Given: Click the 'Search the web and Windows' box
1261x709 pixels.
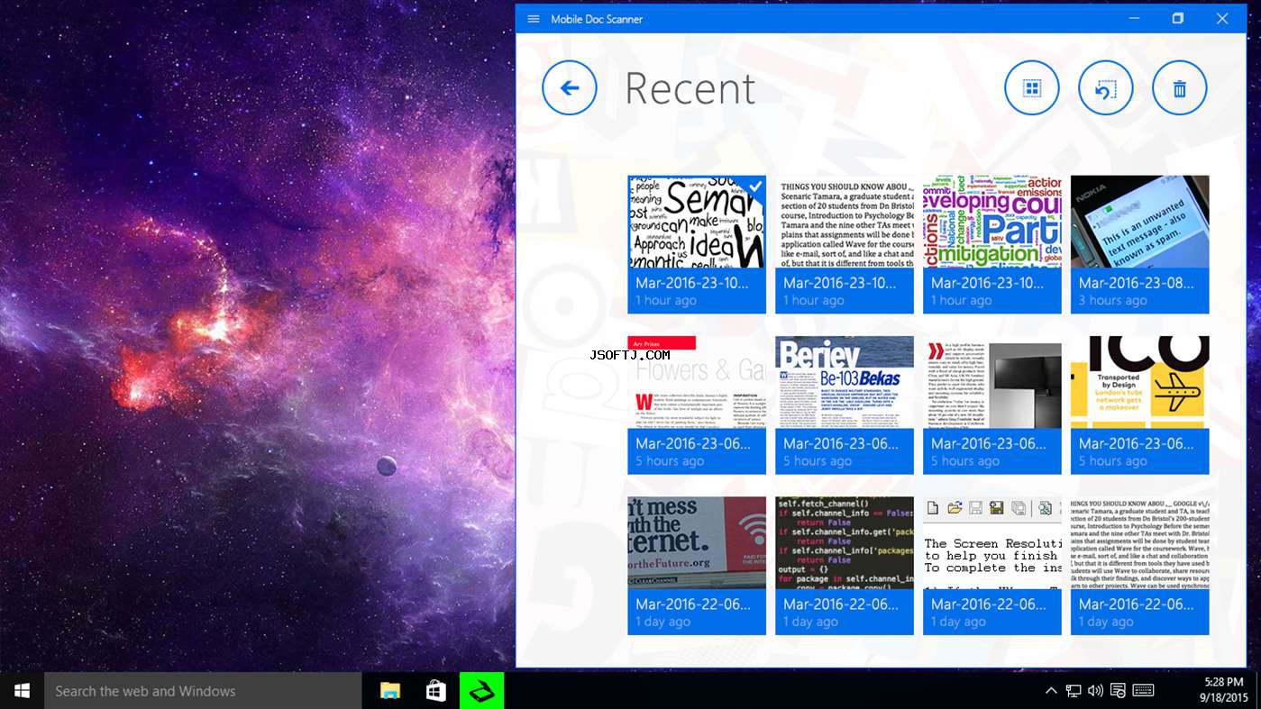Looking at the screenshot, I should (x=203, y=691).
